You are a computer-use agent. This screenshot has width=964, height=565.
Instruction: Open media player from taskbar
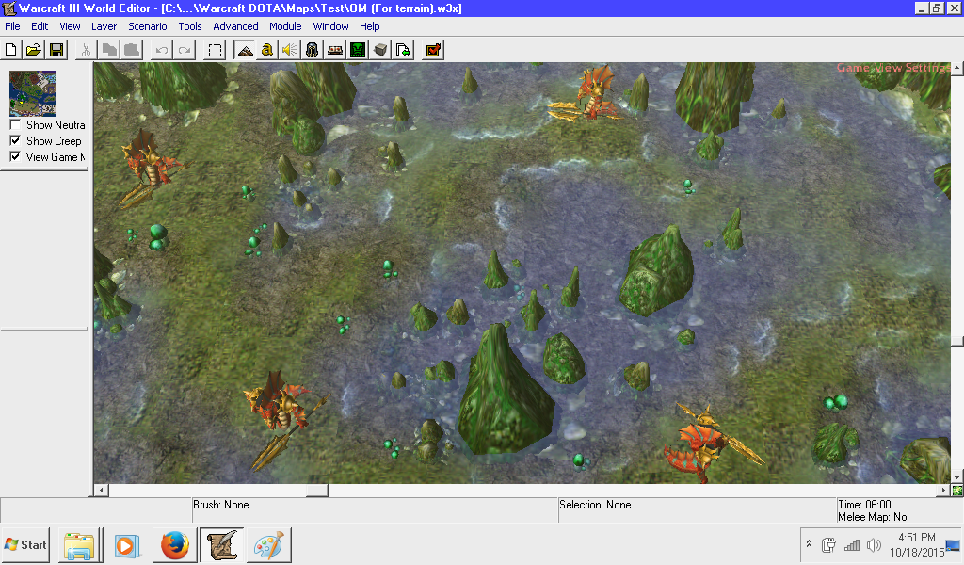(127, 544)
